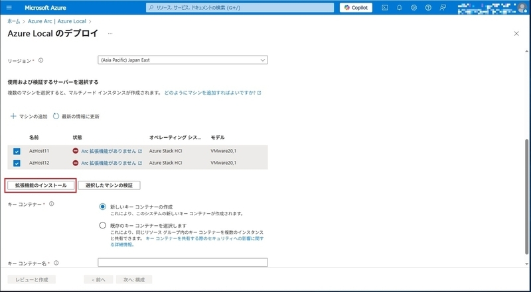Click マシンの追加 plus button
Screen dimensions: 531x292
pos(29,117)
